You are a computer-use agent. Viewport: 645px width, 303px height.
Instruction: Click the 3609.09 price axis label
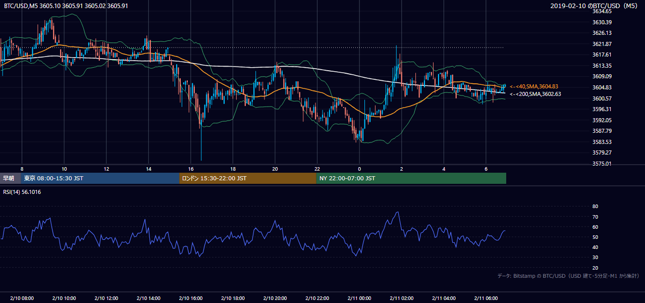click(x=602, y=76)
